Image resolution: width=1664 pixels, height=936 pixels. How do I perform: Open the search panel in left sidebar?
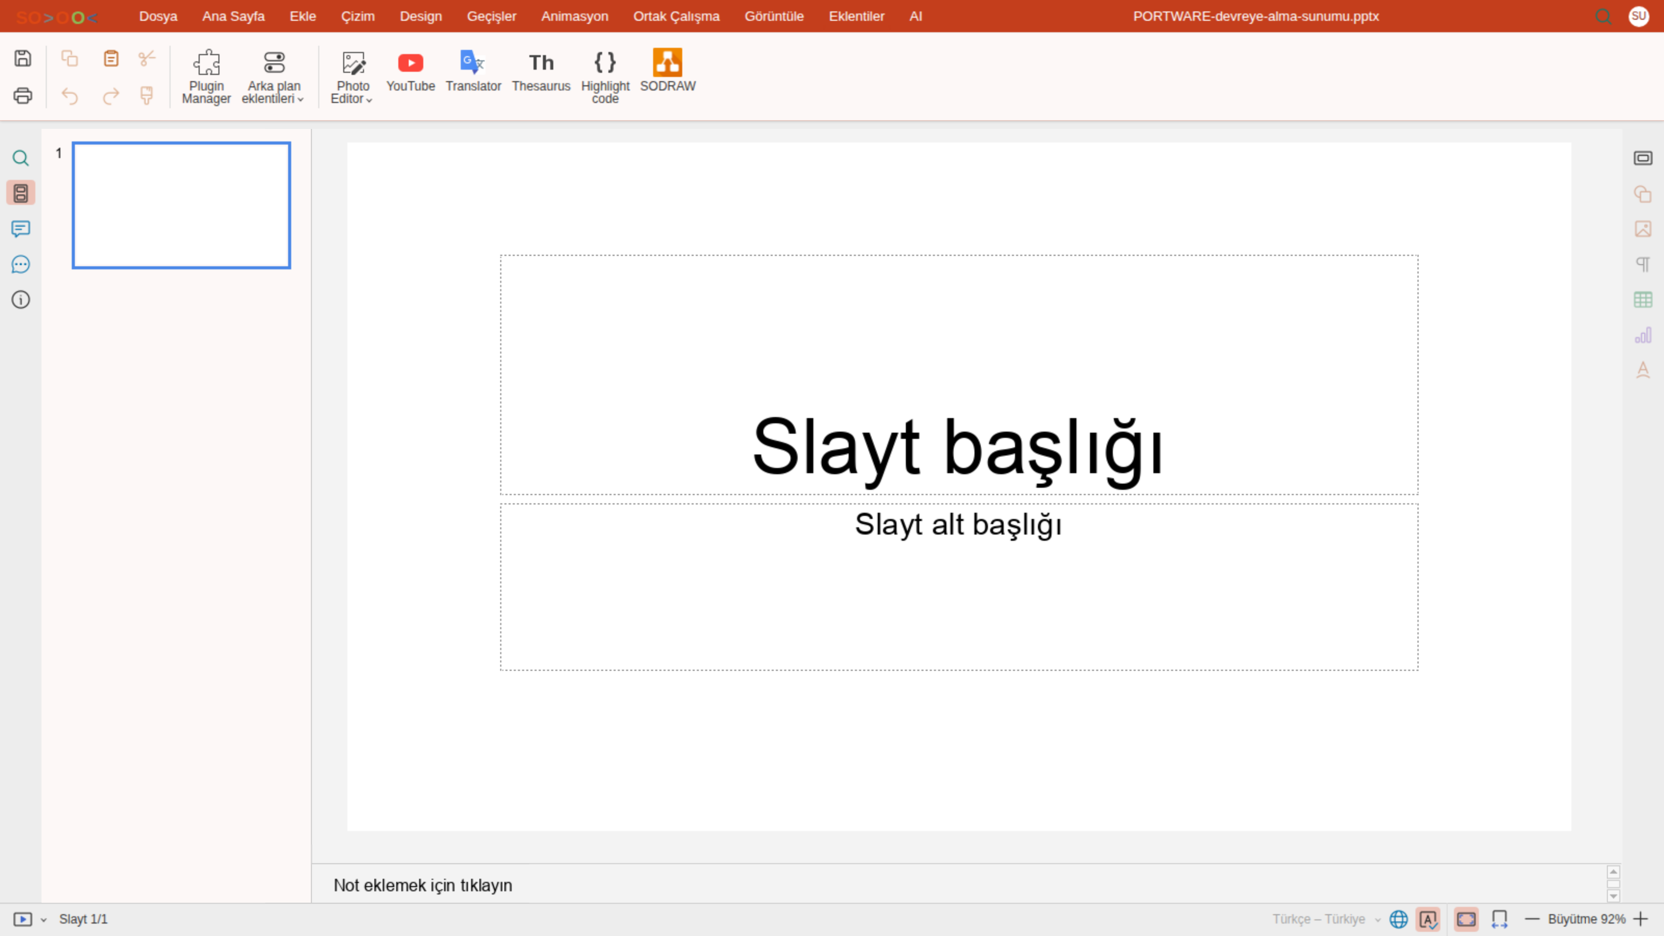(x=21, y=158)
